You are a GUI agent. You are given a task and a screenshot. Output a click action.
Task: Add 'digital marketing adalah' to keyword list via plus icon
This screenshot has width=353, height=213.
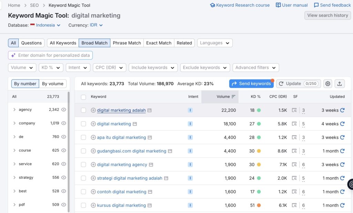(93, 110)
